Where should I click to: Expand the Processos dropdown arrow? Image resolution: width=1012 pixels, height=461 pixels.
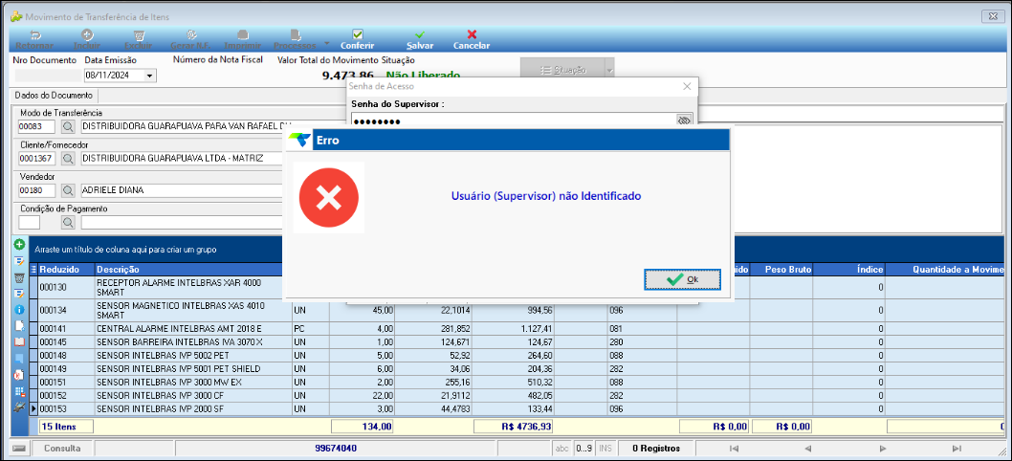click(x=326, y=44)
